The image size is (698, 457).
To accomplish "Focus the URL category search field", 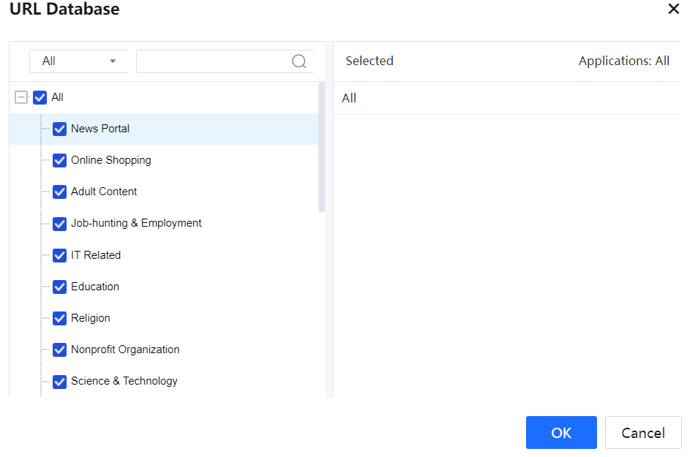I will pyautogui.click(x=212, y=61).
